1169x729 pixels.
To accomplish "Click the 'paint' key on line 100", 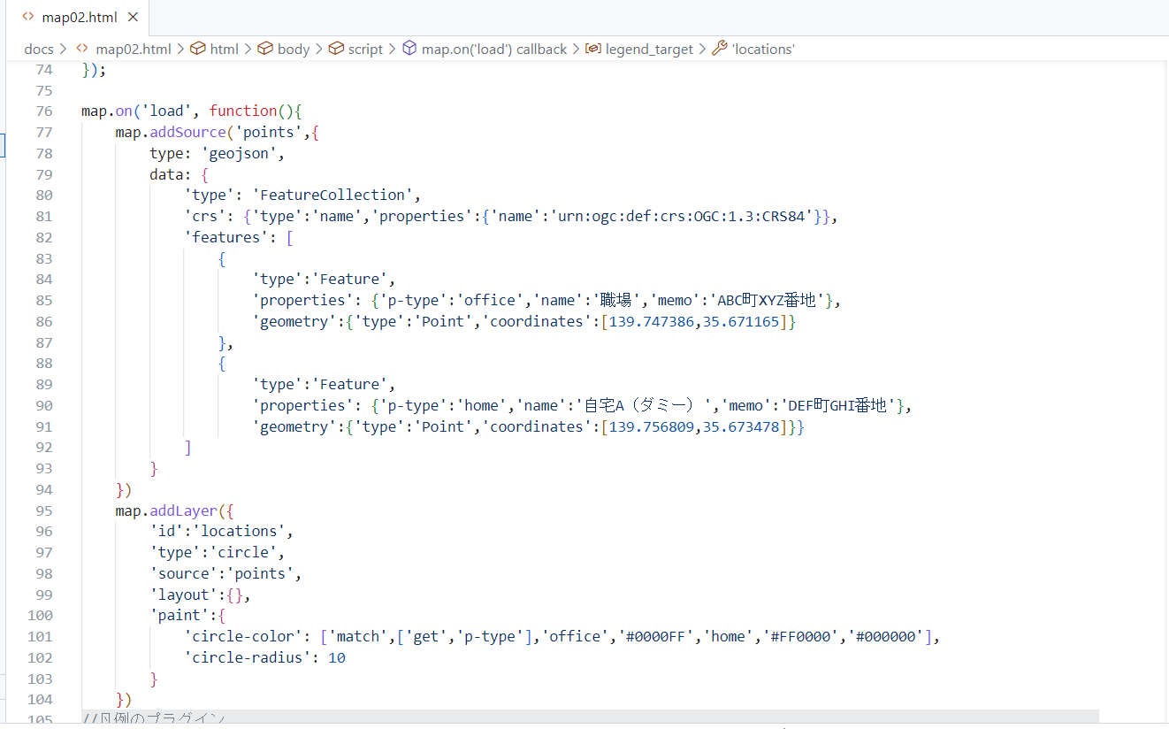I will (180, 616).
